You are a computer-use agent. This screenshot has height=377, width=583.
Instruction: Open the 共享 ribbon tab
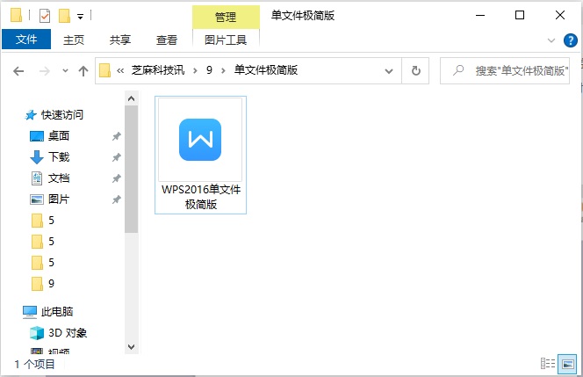[x=120, y=40]
